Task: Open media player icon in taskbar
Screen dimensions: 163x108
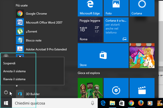Action: click(150, 103)
